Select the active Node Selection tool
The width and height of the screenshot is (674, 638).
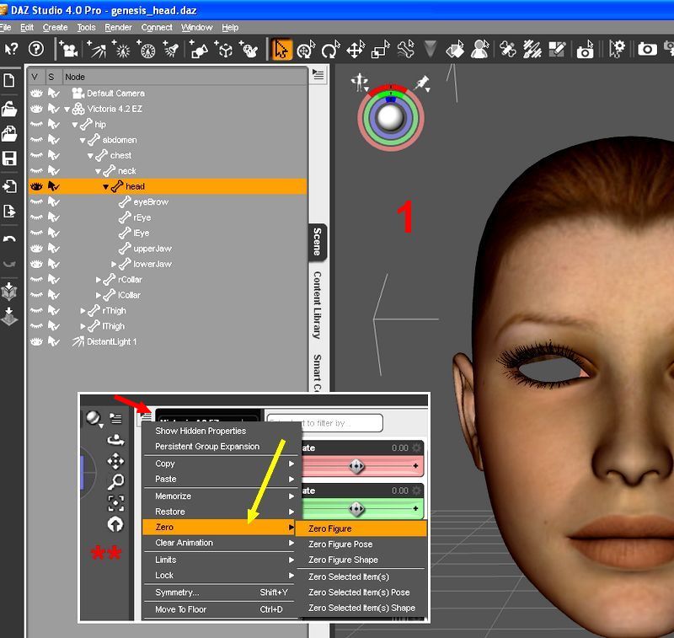(x=281, y=50)
